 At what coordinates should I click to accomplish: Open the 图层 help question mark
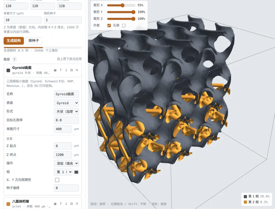15,59
